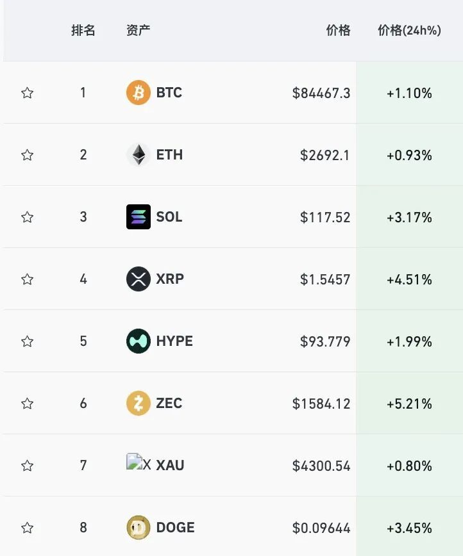Toggle favorite star for SOL
This screenshot has width=463, height=556.
(x=28, y=217)
